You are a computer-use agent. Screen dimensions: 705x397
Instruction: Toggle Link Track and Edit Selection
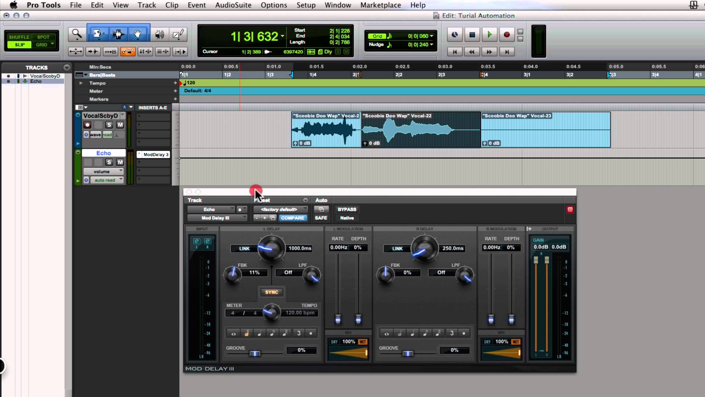tap(162, 51)
